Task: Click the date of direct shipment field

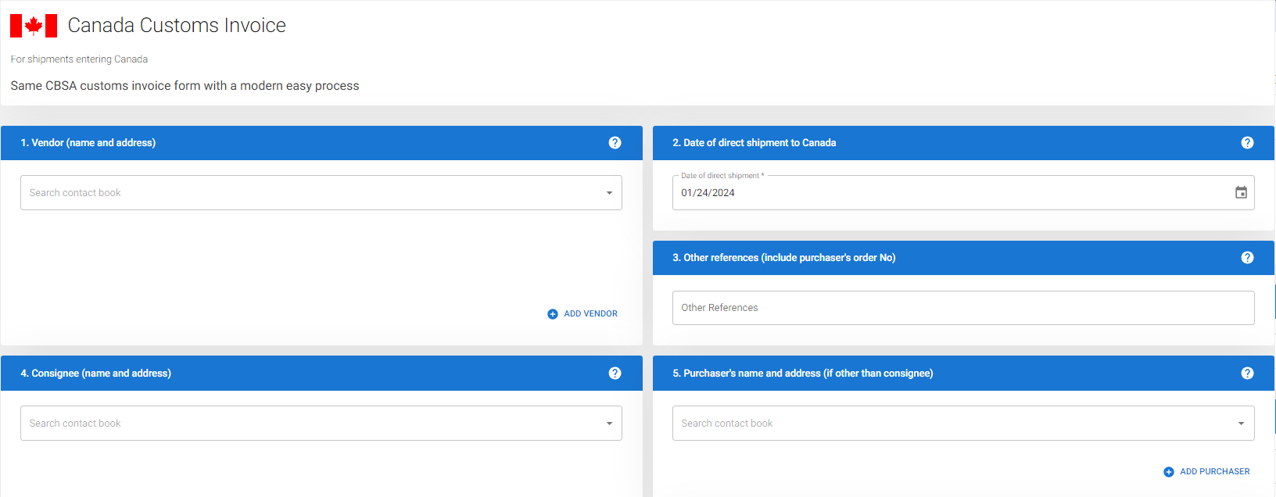Action: tap(938, 193)
